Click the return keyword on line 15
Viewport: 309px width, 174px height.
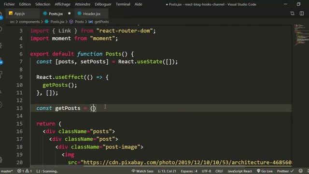click(x=46, y=124)
